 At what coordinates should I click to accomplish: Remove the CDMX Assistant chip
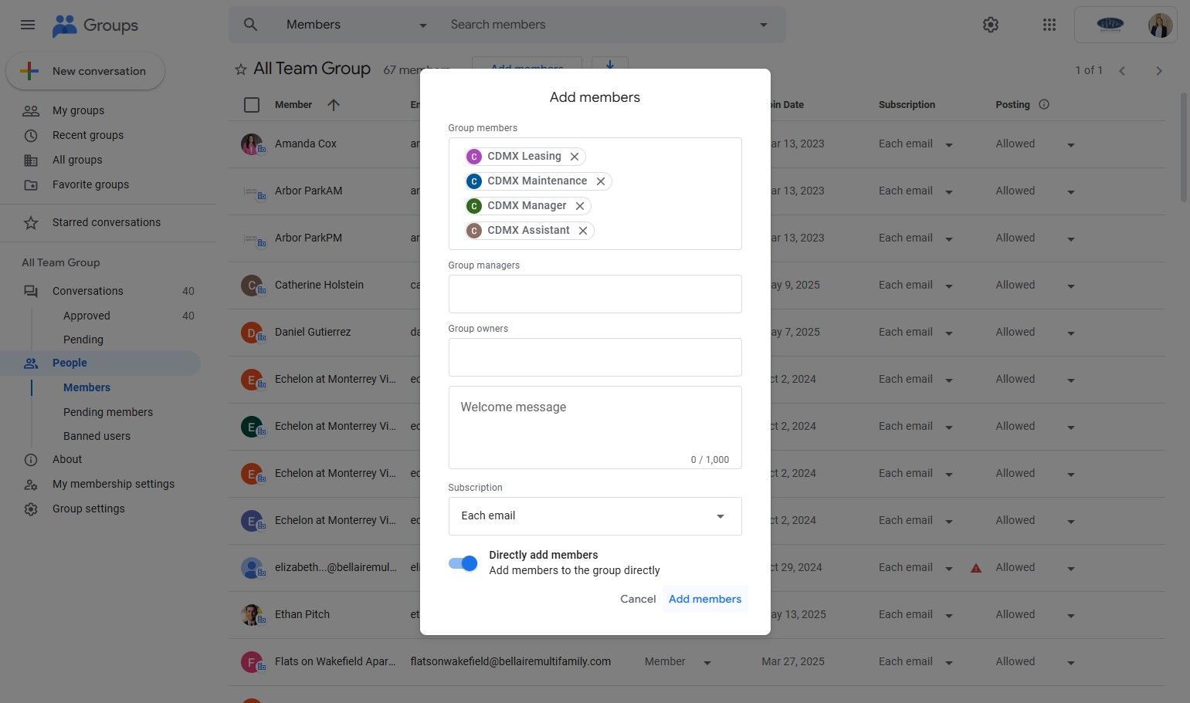583,231
